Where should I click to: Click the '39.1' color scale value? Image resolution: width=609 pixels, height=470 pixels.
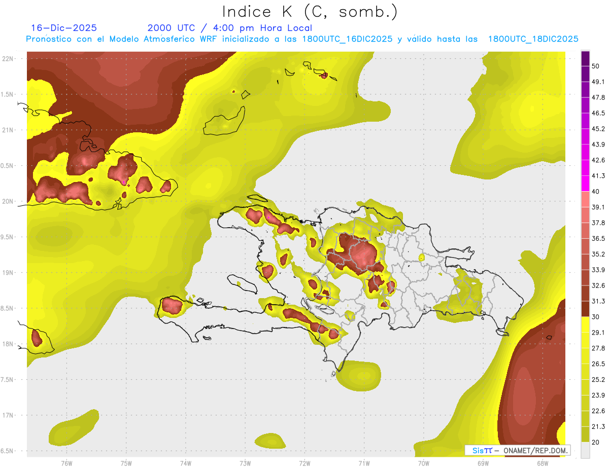[x=598, y=207]
